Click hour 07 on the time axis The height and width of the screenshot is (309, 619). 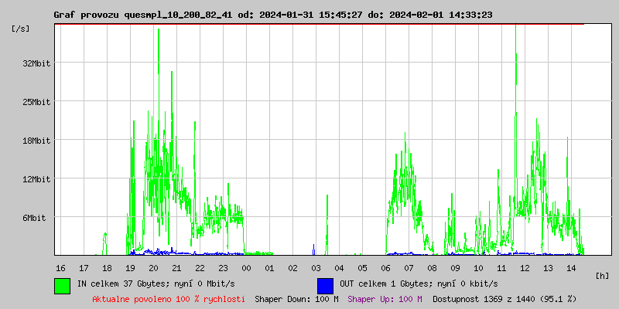pos(409,267)
